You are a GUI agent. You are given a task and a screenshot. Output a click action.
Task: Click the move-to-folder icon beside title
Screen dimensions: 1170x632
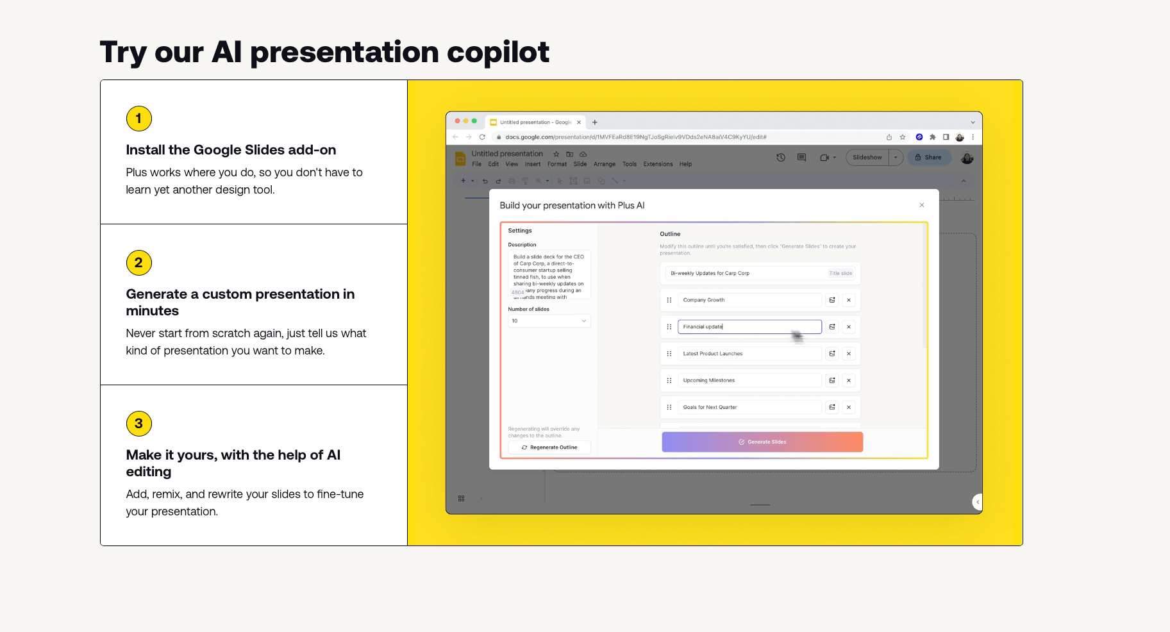pyautogui.click(x=570, y=154)
